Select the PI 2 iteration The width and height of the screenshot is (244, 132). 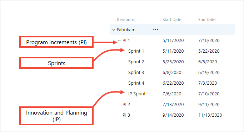click(x=126, y=104)
